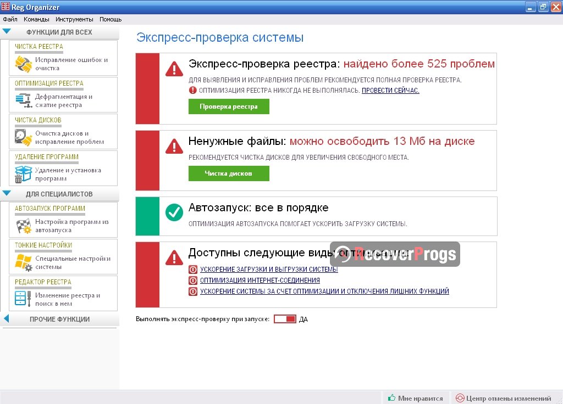Click the warning triangle beside unneeded files

coord(174,146)
